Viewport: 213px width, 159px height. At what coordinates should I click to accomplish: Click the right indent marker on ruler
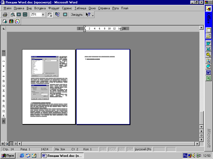tap(121, 29)
